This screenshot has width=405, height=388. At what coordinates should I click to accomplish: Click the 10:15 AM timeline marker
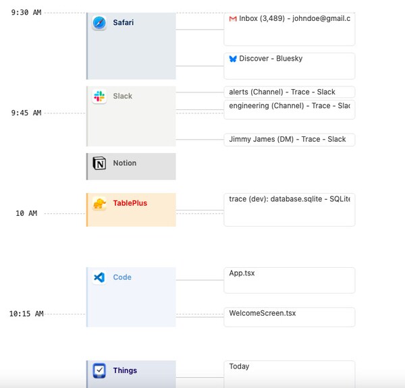pyautogui.click(x=26, y=314)
